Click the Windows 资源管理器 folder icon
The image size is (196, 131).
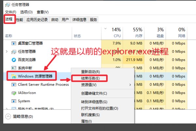pyautogui.click(x=14, y=76)
